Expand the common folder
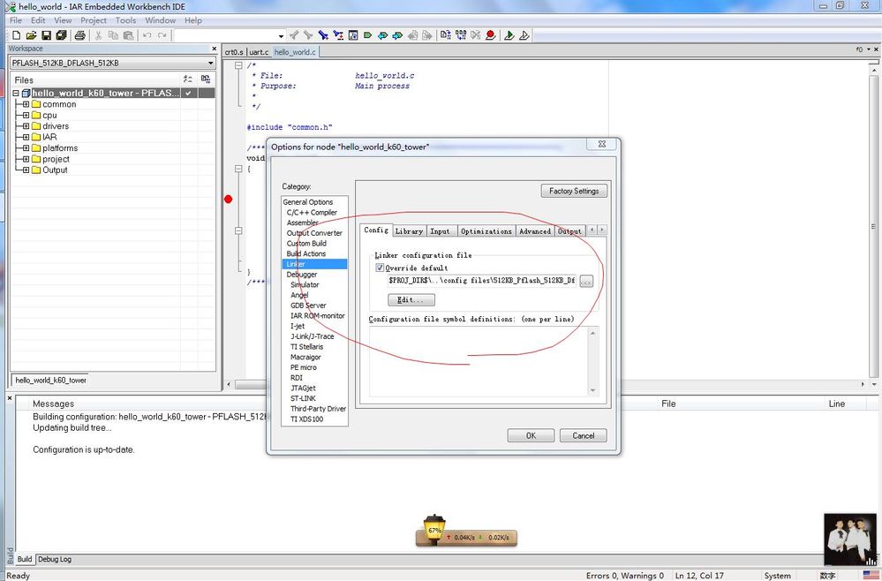Viewport: 882px width, 581px height. click(x=26, y=104)
